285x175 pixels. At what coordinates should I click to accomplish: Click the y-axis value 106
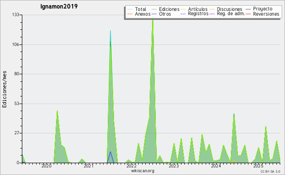click(16, 44)
